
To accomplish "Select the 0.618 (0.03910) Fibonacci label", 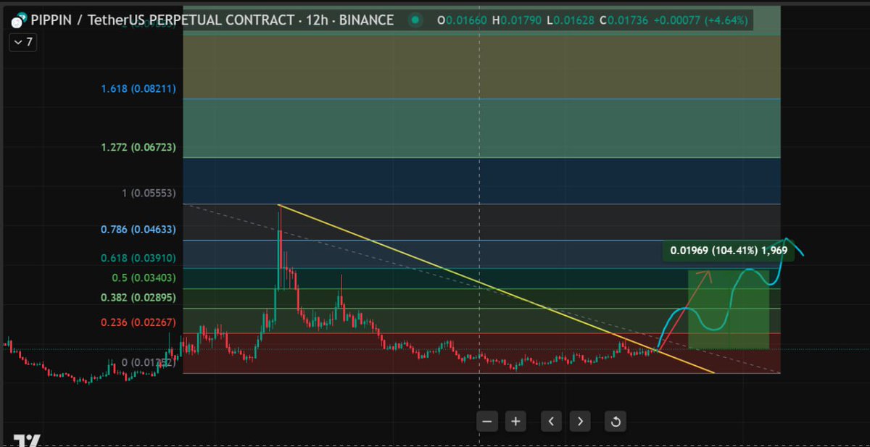I will click(138, 258).
